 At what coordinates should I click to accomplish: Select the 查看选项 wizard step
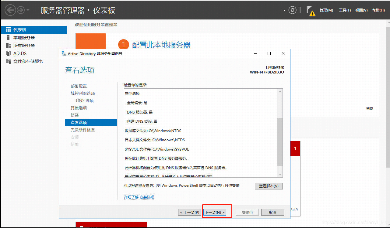click(91, 122)
